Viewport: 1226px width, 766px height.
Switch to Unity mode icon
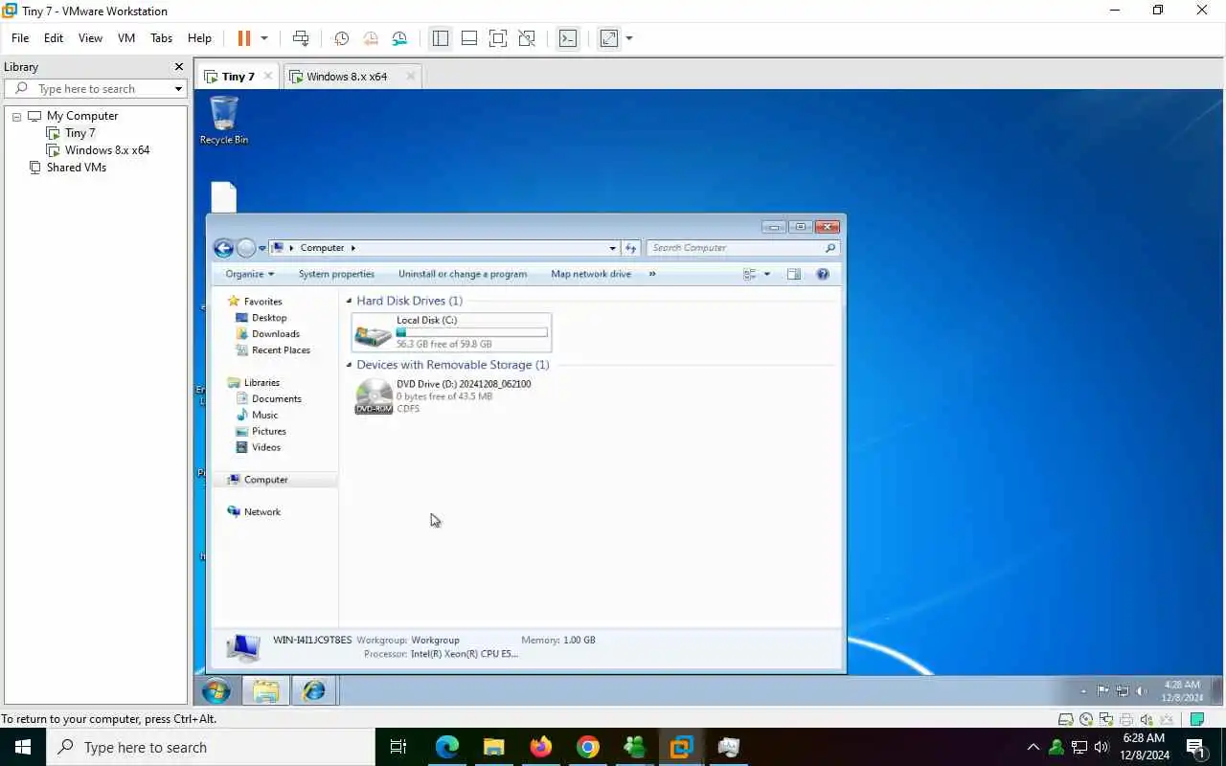point(527,38)
